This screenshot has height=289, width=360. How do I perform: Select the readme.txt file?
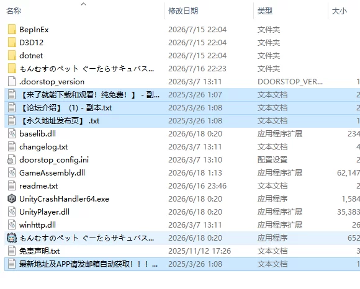(38, 186)
